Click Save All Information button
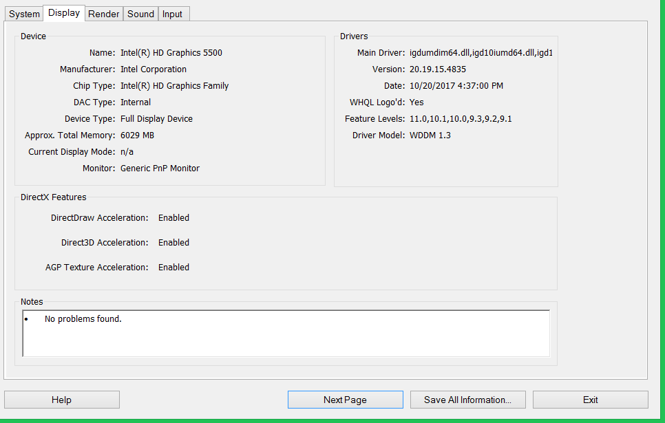 pos(467,400)
